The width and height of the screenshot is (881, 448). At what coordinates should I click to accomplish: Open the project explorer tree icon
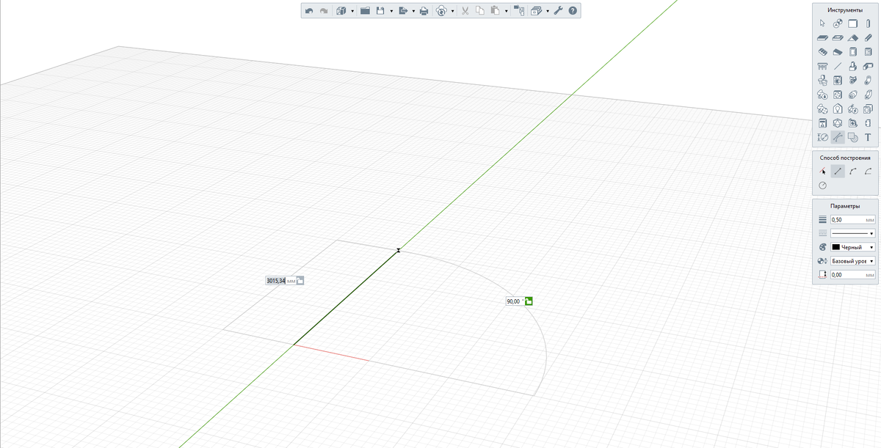[x=519, y=11]
